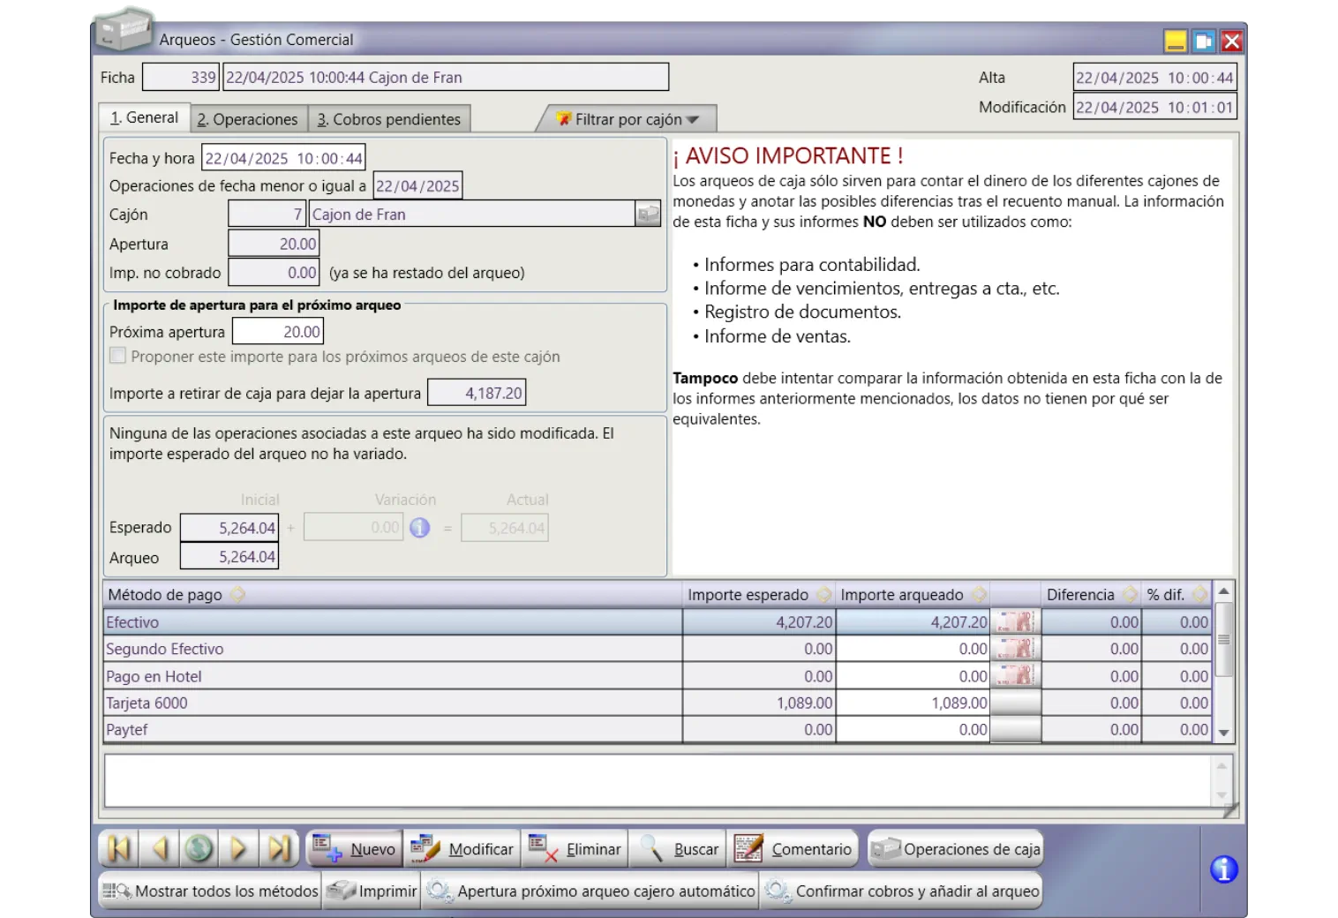Switch to the Operaciones tab
Screen dimensions: 1338x918
point(247,119)
